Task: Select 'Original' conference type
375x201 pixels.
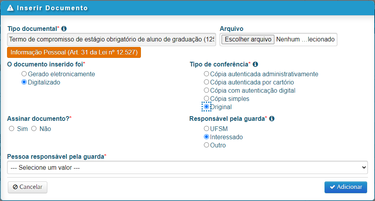Action: (x=206, y=107)
